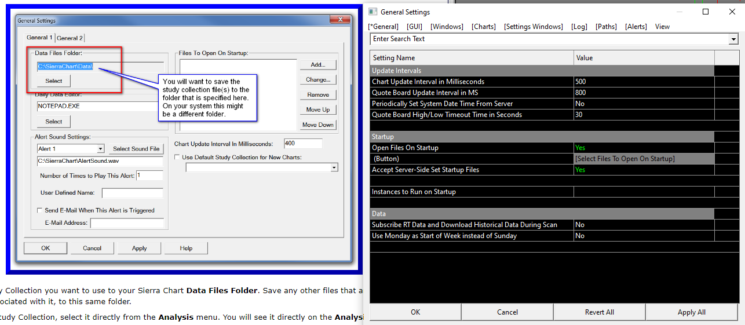Open the [Settings Windows] tab
745x325 pixels.
coord(534,27)
